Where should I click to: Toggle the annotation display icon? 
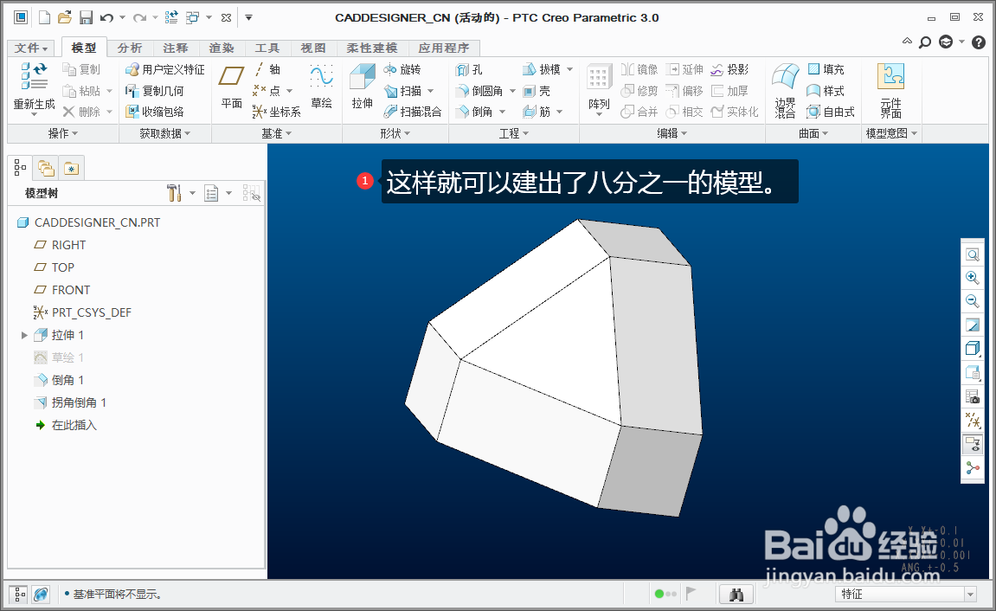point(973,444)
